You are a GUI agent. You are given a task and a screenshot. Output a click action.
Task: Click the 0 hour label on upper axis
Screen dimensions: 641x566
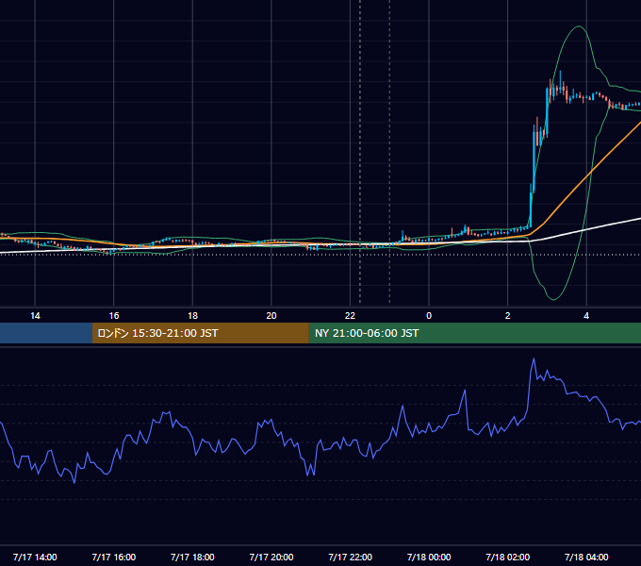[x=429, y=316]
